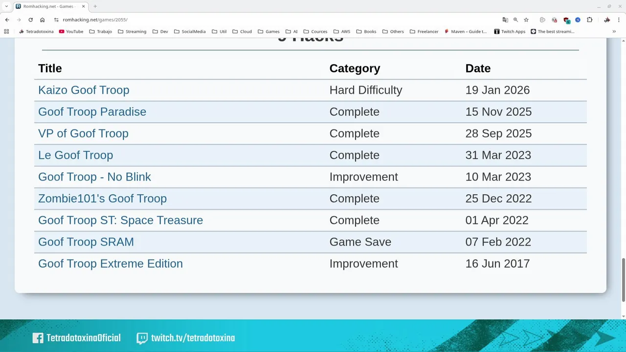Bookmark this page with the star icon
This screenshot has width=626, height=352.
coord(526,20)
